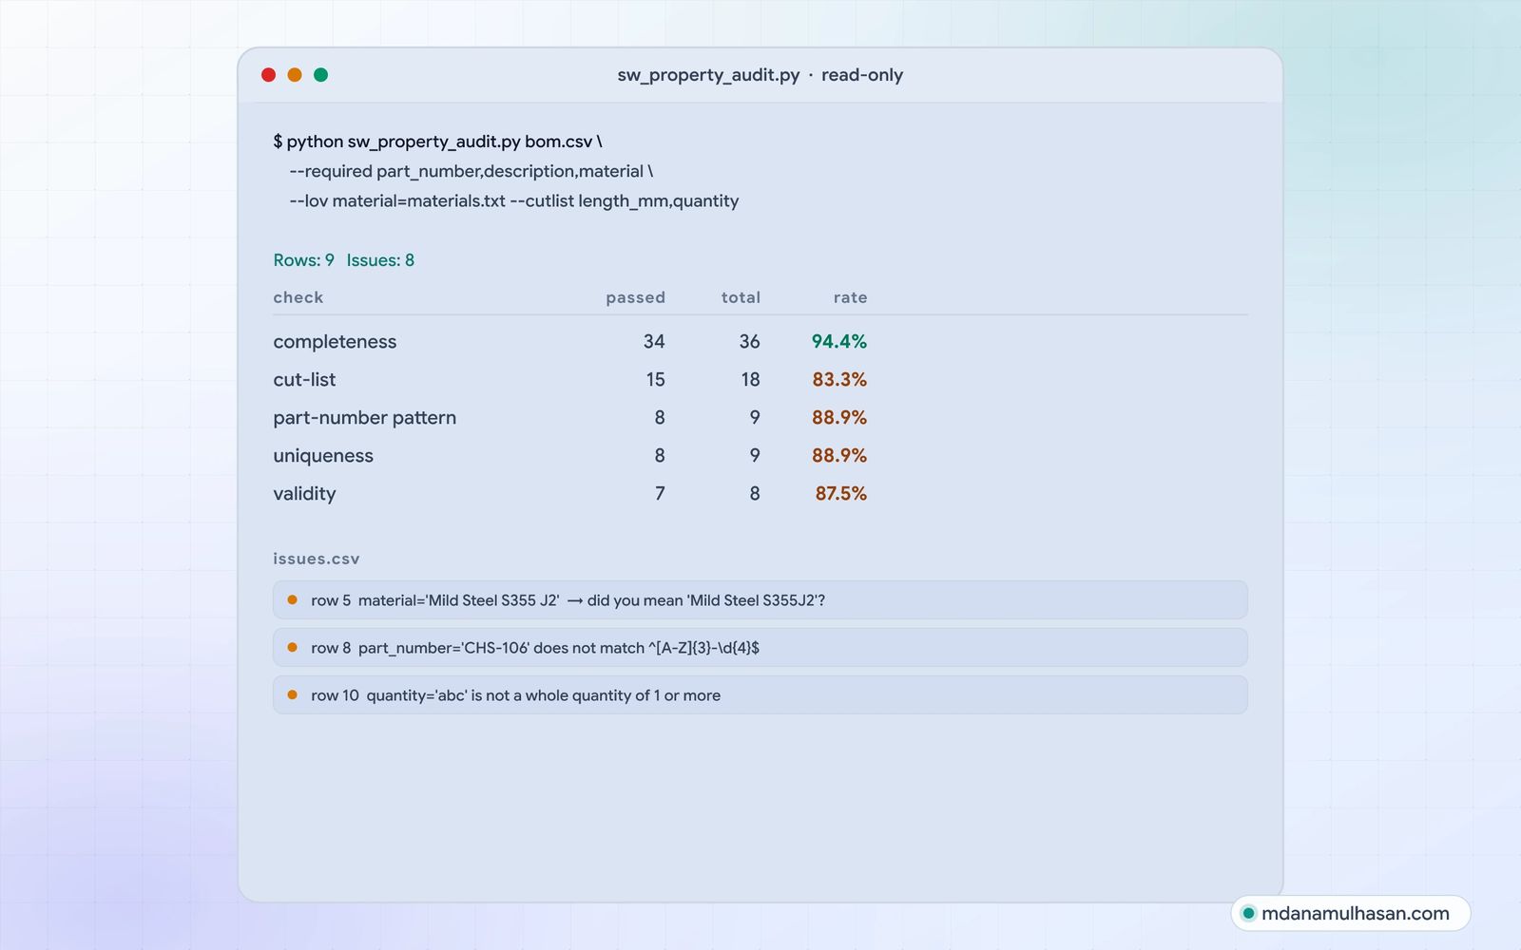This screenshot has height=950, width=1521.
Task: Open the row 8 part_number 'CHS-106' issue
Action: [x=760, y=648]
